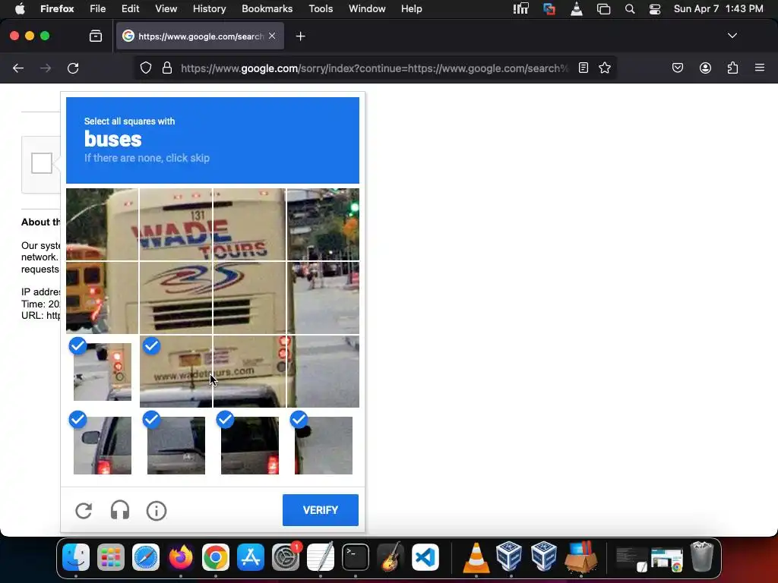The image size is (778, 583).
Task: Deselect the checked tile showing bus tail lights
Action: (x=103, y=371)
